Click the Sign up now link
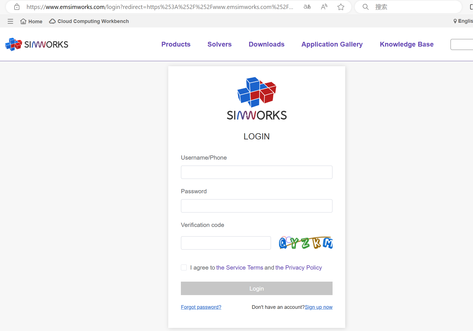The image size is (473, 331). point(319,307)
